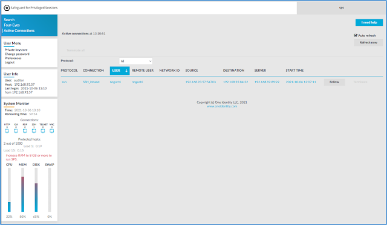The image size is (387, 225).
Task: Click the TELNET connections monitor icon
Action: pos(43,131)
